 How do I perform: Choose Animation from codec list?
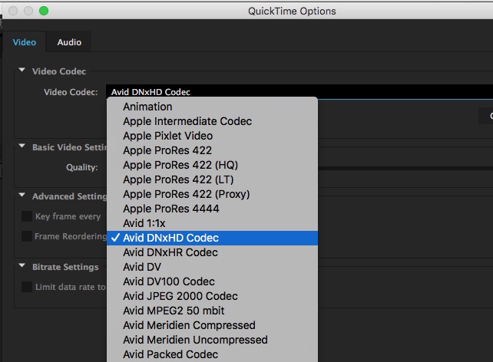coord(212,107)
